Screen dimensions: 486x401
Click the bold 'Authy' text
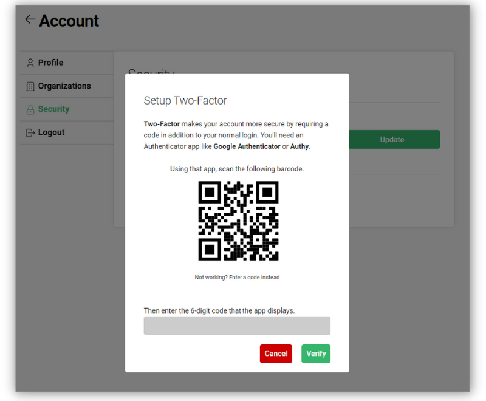point(299,146)
